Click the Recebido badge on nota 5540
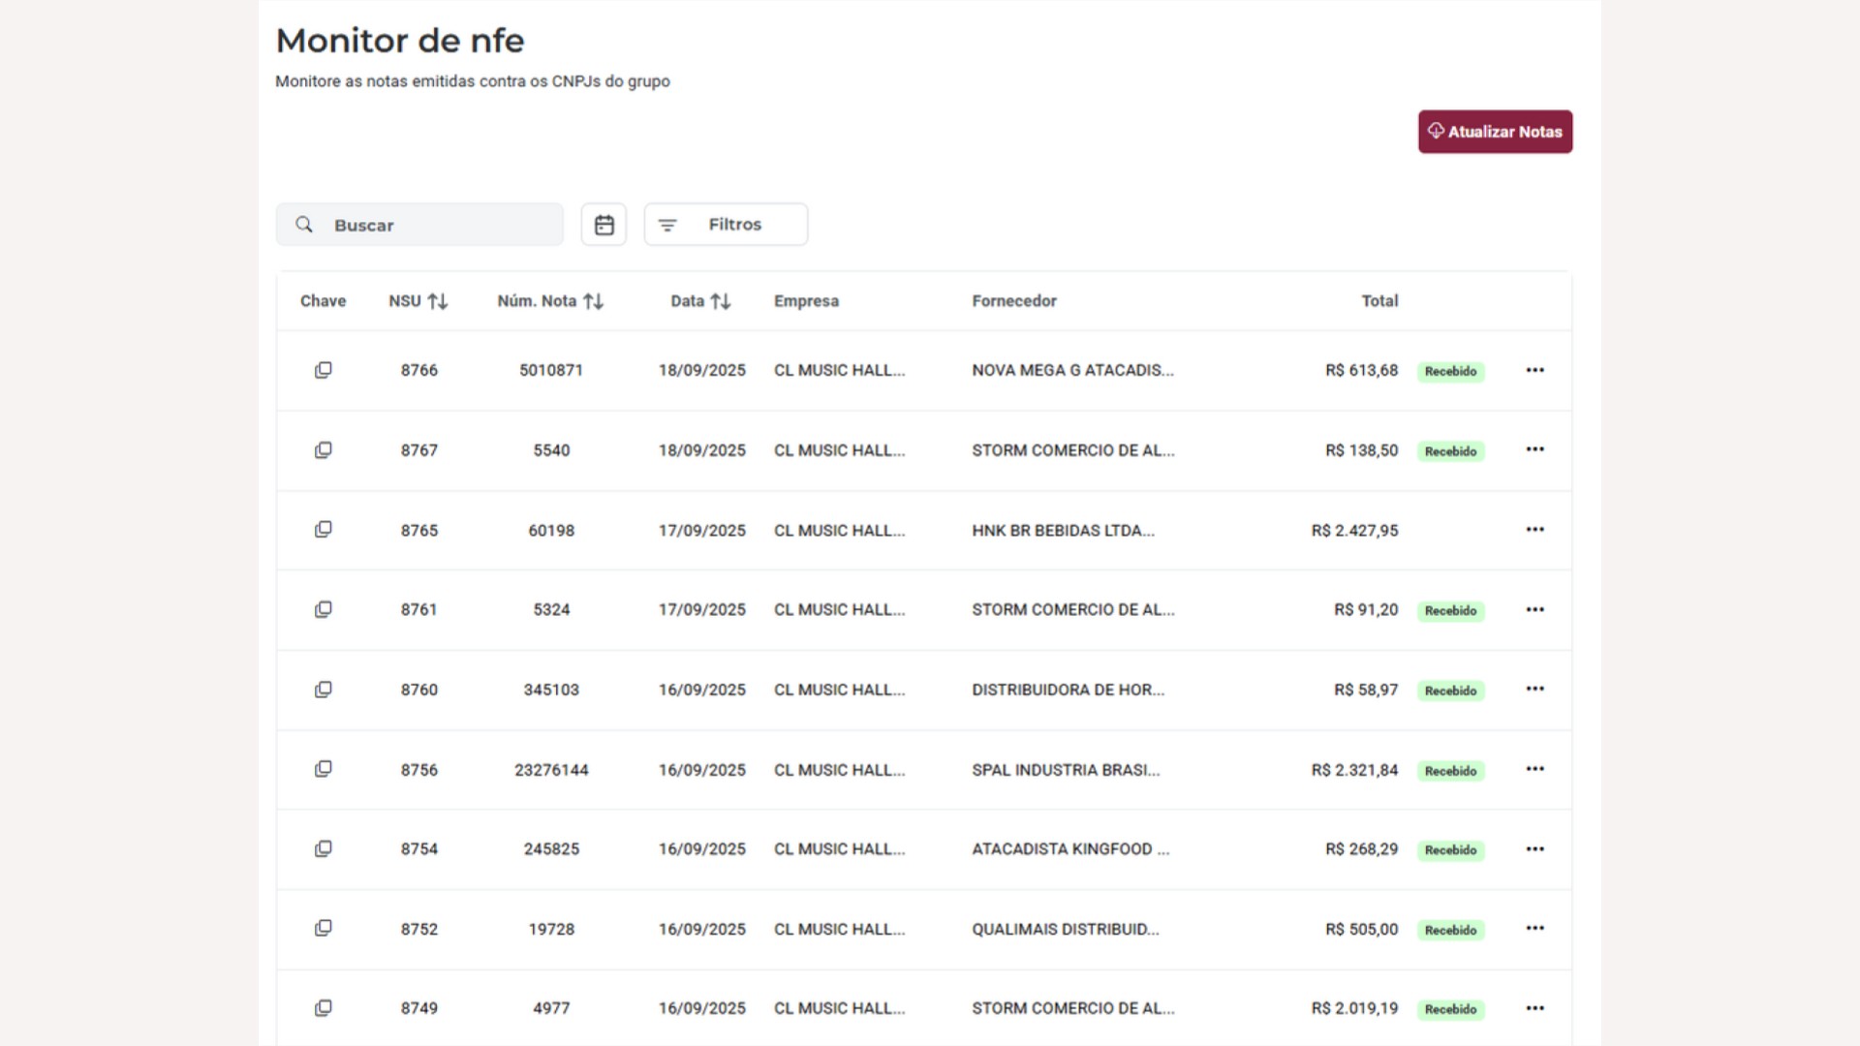 point(1450,451)
